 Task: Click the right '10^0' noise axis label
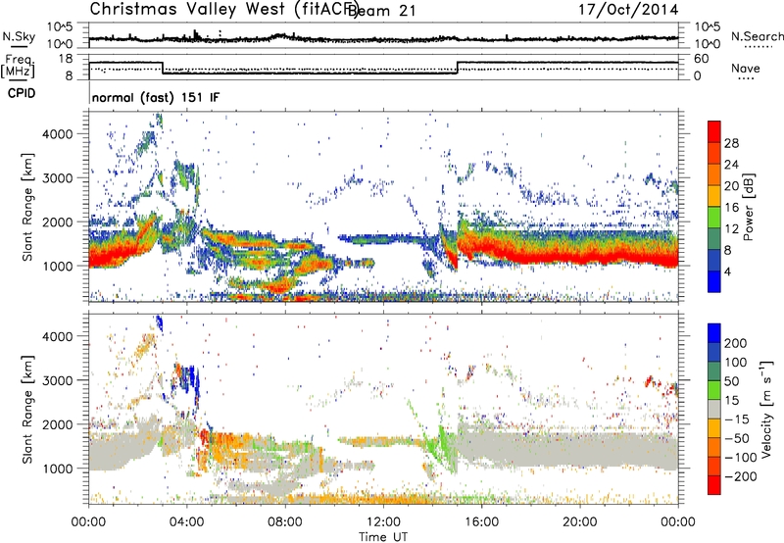click(708, 44)
